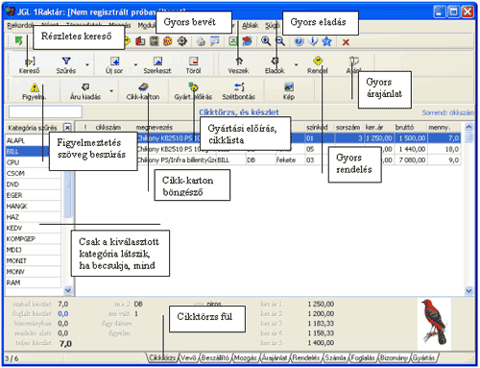Open the Kép picture tool

289,91
